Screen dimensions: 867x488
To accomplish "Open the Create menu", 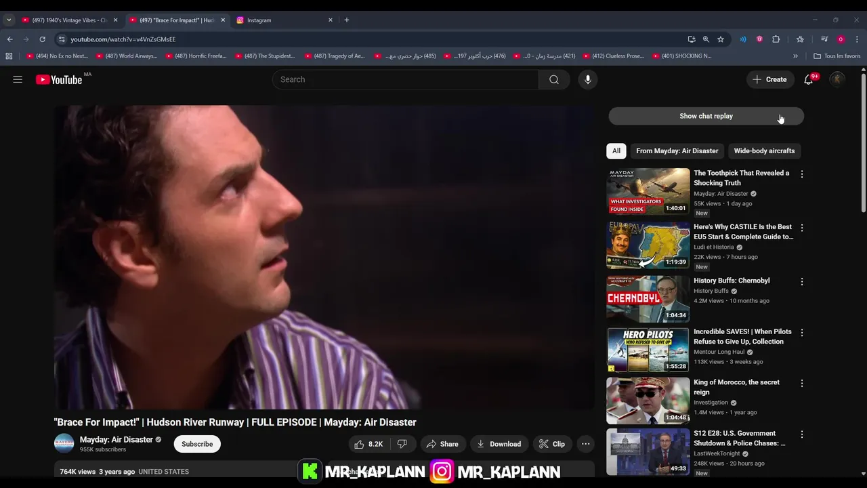I will (769, 79).
